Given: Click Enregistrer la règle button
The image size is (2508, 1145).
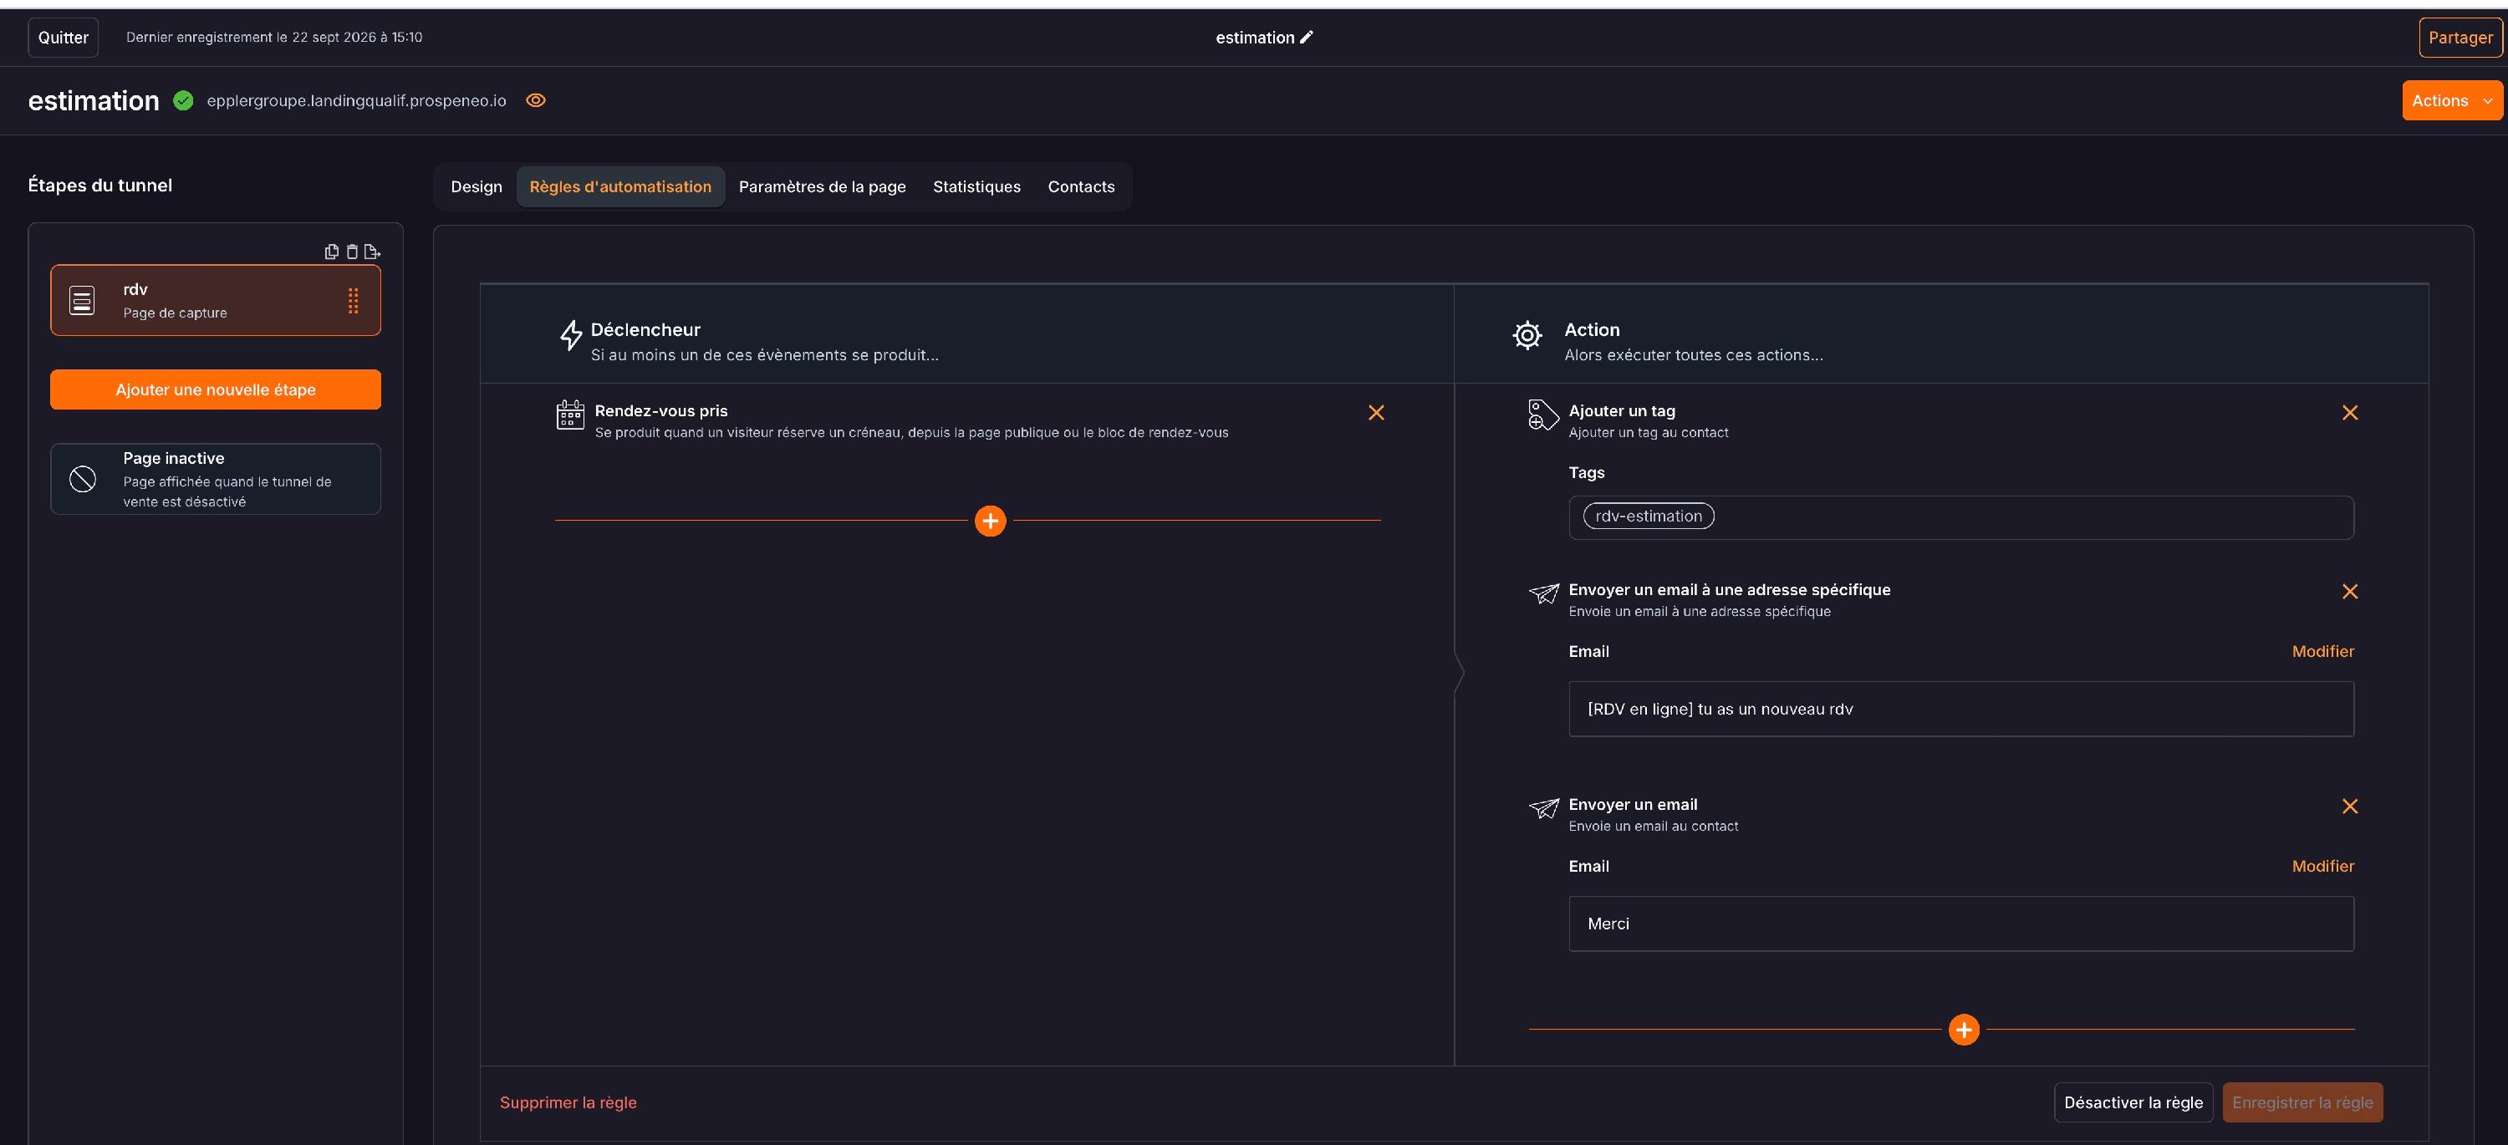Looking at the screenshot, I should click(x=2302, y=1102).
